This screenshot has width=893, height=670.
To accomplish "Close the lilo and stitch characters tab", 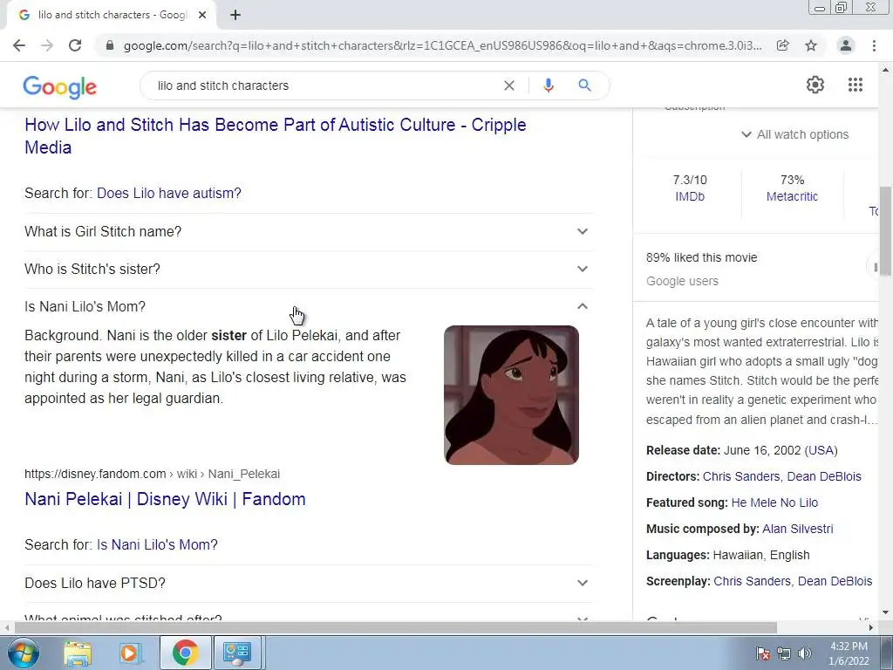I will 202,15.
